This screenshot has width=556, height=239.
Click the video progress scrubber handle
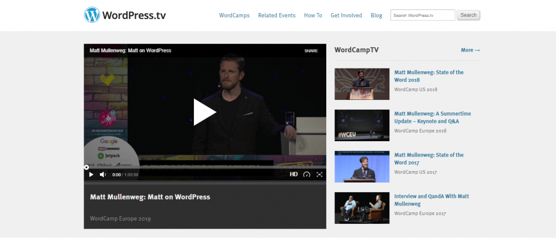tap(86, 167)
